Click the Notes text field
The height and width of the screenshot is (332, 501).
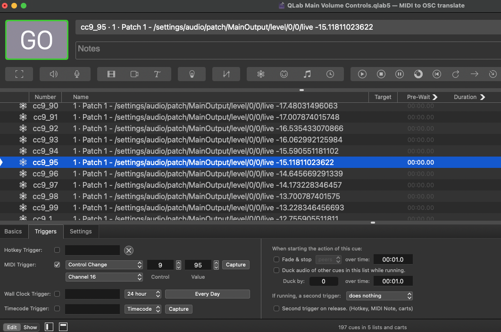[288, 49]
